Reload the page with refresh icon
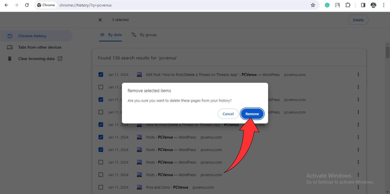The width and height of the screenshot is (390, 194). pos(27,5)
